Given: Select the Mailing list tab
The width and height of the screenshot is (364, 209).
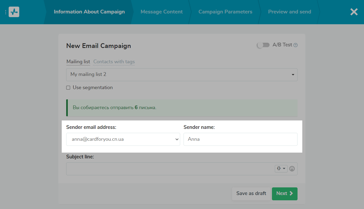Looking at the screenshot, I should click(x=78, y=62).
